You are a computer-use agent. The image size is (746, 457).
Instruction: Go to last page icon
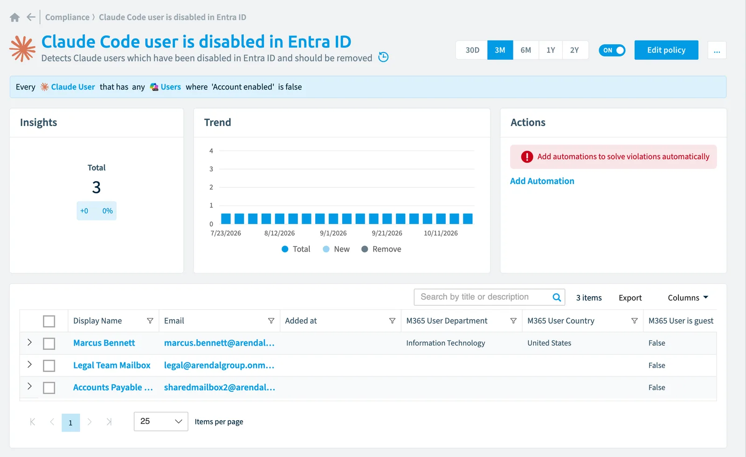(109, 422)
